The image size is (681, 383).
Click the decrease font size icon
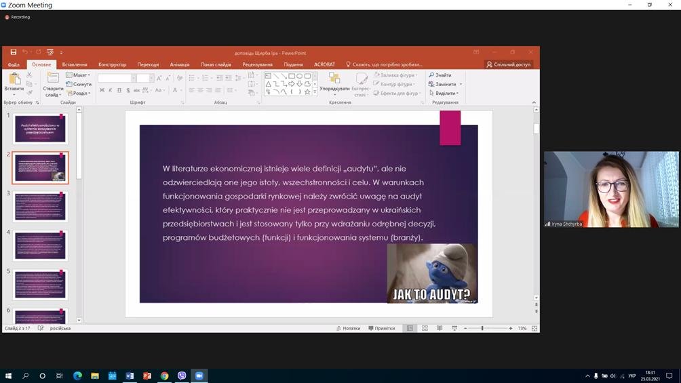168,78
